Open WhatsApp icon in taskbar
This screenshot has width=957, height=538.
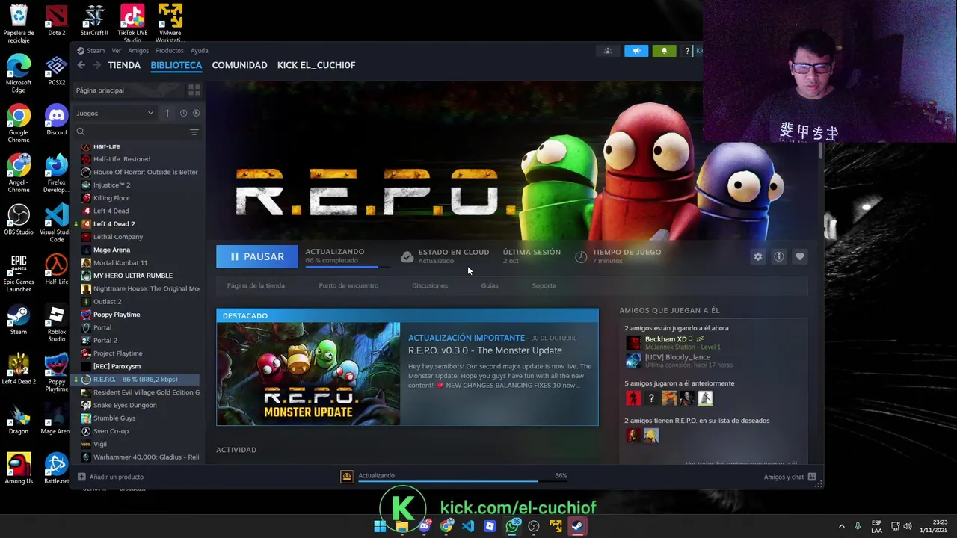tap(512, 526)
